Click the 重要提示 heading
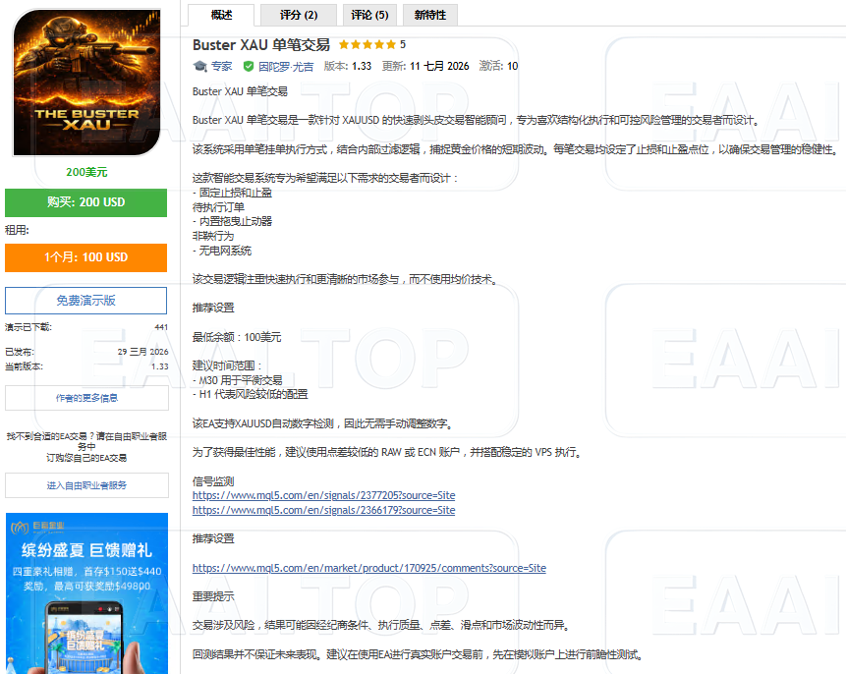This screenshot has height=674, width=846. coord(213,596)
